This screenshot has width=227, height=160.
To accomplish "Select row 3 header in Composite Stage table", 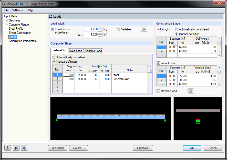I will (x=57, y=83).
